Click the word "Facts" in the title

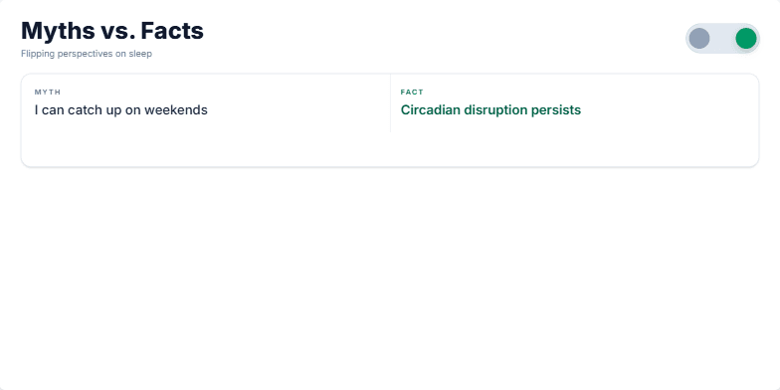tap(172, 31)
